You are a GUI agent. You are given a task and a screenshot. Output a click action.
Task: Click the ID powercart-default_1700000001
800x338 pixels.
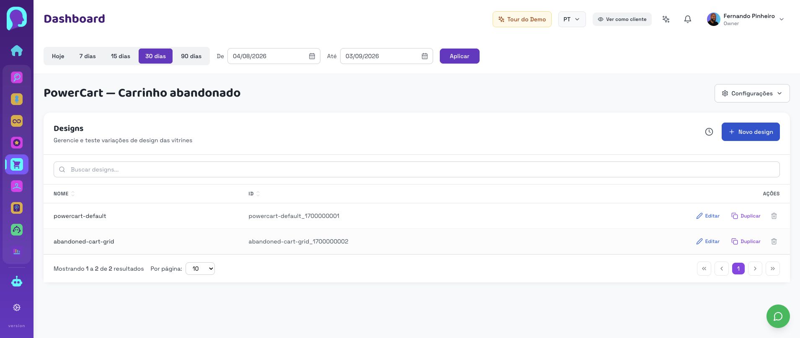point(294,216)
